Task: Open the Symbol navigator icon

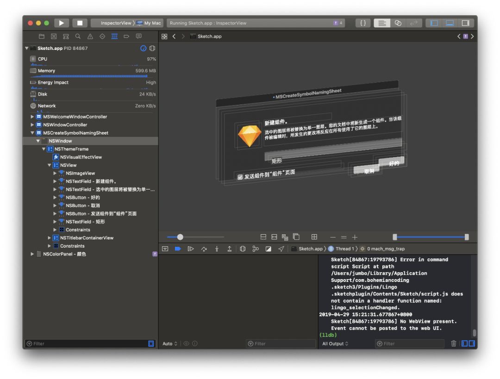Action: [x=66, y=36]
